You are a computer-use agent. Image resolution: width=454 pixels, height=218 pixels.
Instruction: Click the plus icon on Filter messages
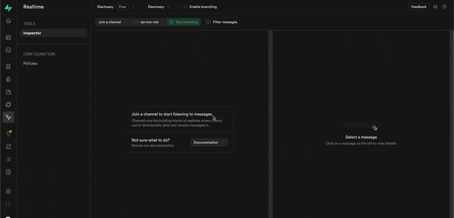208,22
